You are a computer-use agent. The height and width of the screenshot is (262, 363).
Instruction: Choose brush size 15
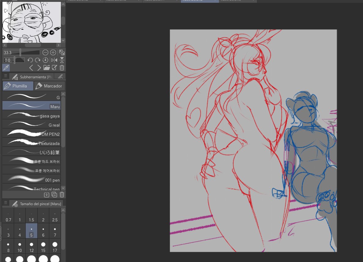click(43, 246)
